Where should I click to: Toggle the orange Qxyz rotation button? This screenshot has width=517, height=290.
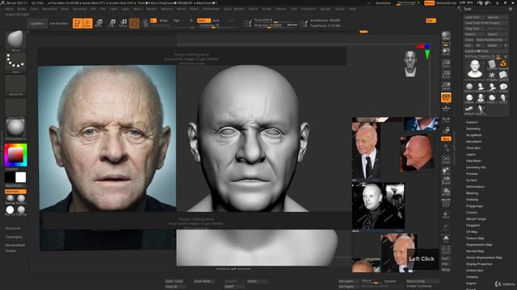[x=446, y=139]
